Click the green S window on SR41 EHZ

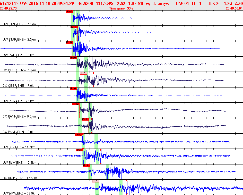(108, 172)
